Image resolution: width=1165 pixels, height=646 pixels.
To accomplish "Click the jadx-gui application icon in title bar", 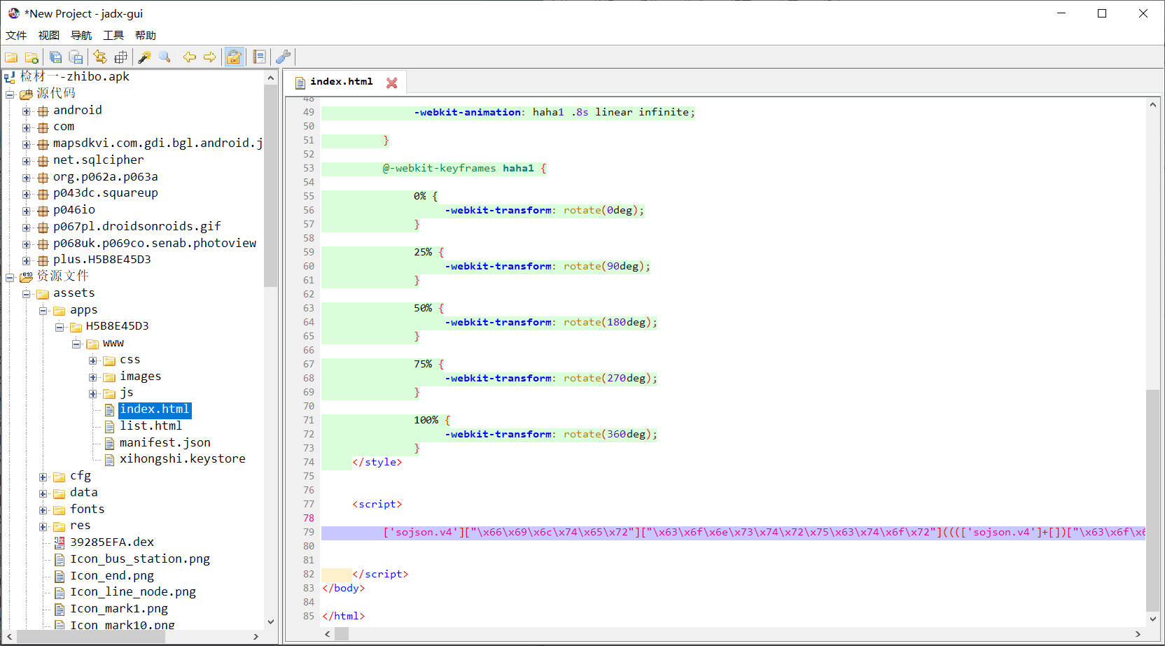I will coord(13,13).
